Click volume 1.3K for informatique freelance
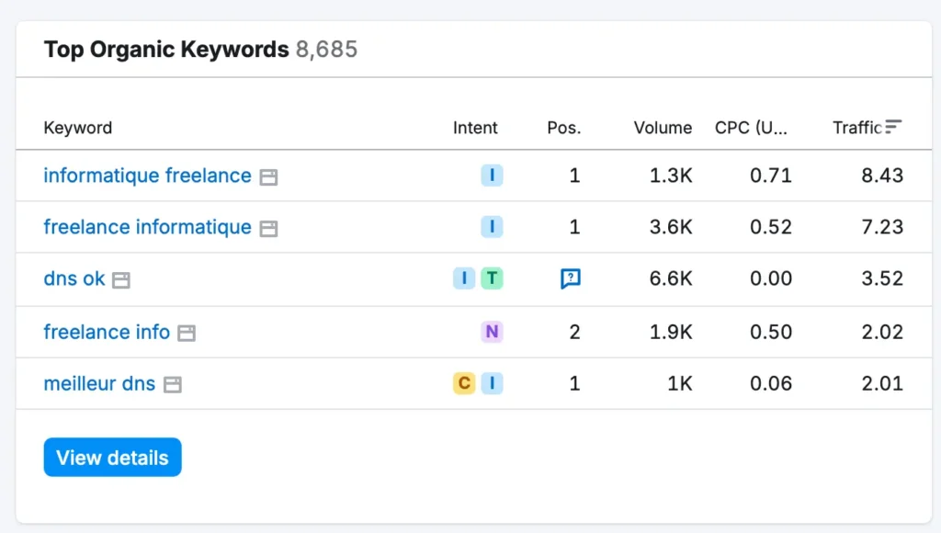 point(671,176)
